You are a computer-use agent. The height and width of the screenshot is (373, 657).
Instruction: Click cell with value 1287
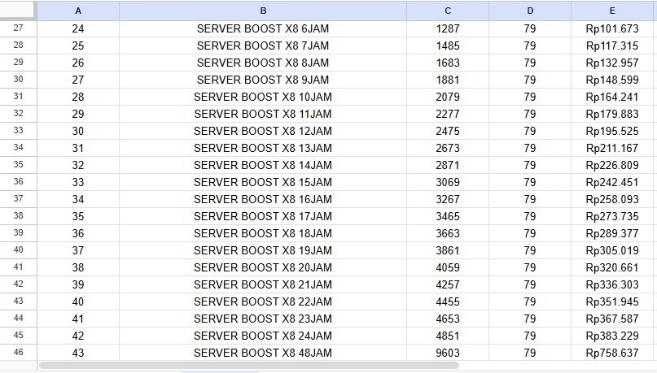tap(448, 29)
